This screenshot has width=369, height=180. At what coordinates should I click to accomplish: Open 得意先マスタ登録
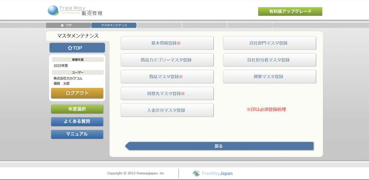point(167,93)
